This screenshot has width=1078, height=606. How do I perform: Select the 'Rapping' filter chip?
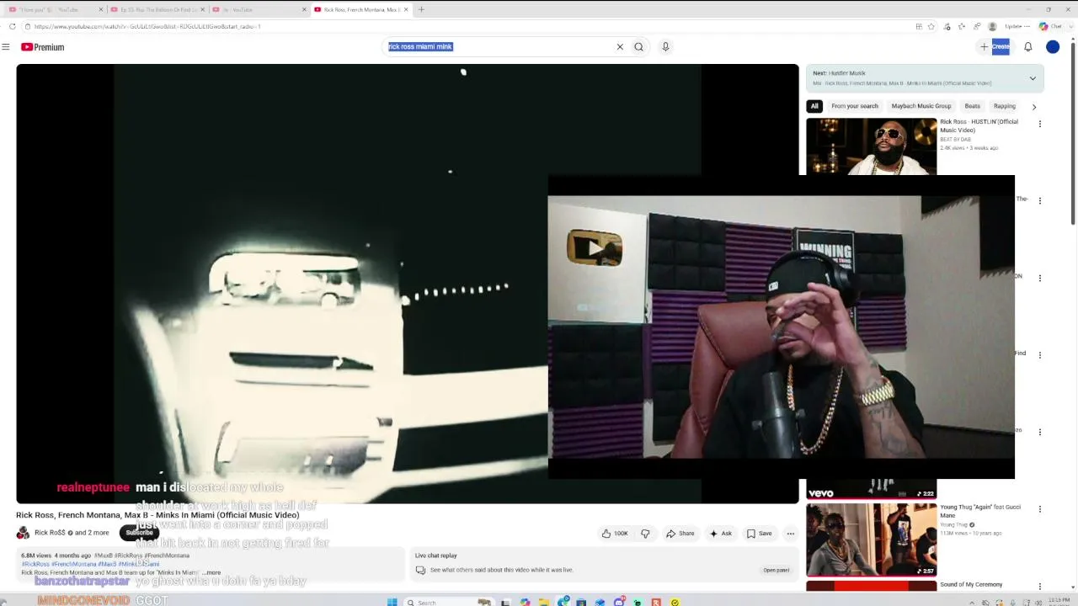pos(1005,106)
